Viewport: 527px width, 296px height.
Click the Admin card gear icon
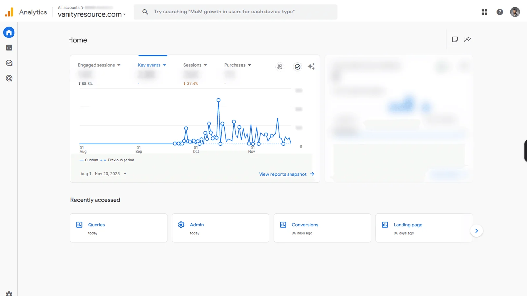[181, 225]
